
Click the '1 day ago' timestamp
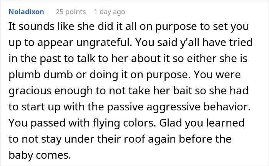point(110,12)
